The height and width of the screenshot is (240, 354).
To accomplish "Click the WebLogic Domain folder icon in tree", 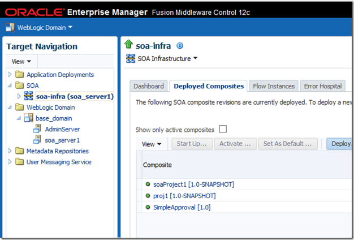I will pos(20,106).
